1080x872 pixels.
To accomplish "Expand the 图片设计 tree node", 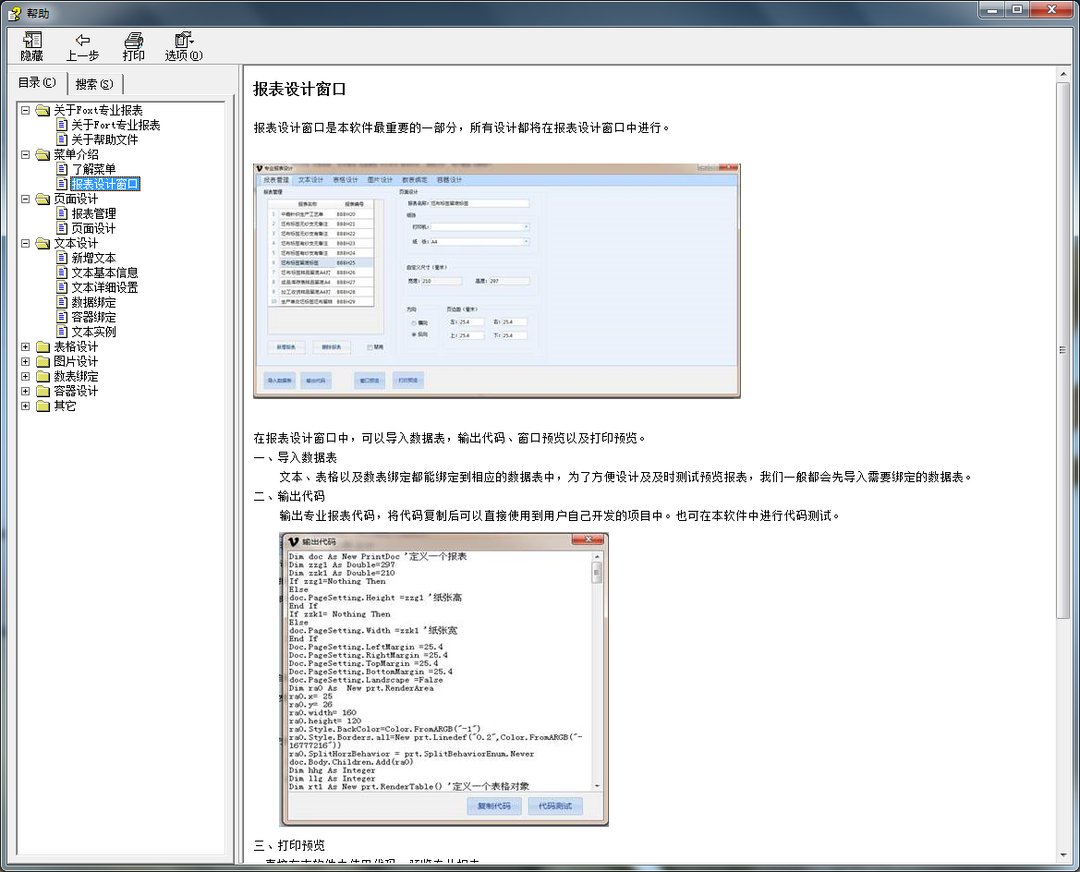I will click(26, 362).
